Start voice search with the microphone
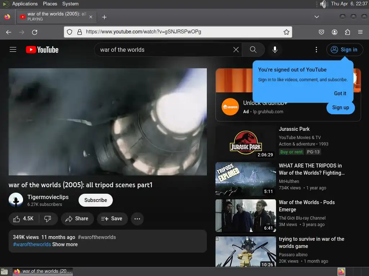369x276 pixels. [x=275, y=50]
